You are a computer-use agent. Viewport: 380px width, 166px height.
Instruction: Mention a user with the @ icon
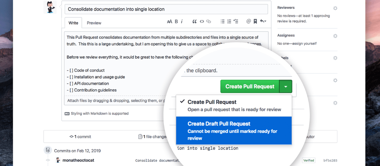(249, 21)
